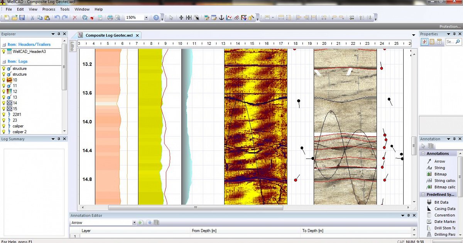Click the Undo arrow icon
The image size is (463, 243).
57,18
